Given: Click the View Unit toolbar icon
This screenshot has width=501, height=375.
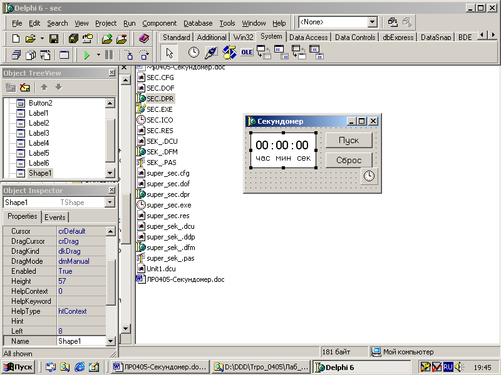Looking at the screenshot, I should [16, 55].
